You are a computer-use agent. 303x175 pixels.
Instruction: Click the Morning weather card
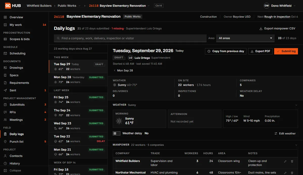[x=139, y=119]
